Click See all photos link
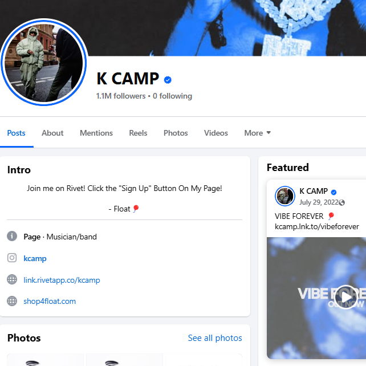 (x=215, y=337)
